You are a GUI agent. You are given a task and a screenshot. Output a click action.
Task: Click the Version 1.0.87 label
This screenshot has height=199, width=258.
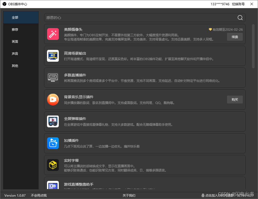(x=15, y=195)
